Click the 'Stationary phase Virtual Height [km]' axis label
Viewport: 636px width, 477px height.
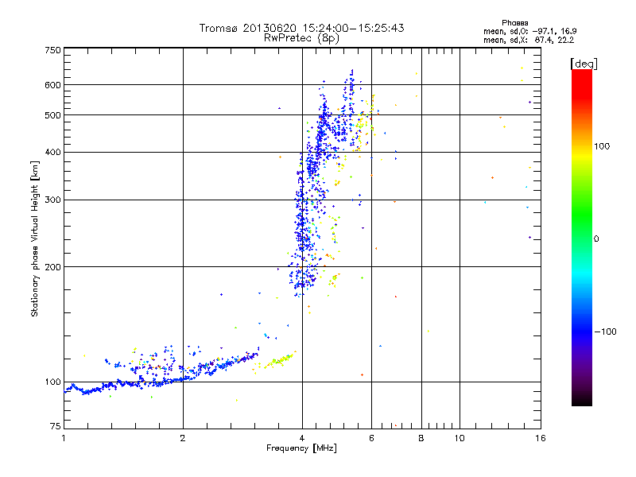(35, 238)
